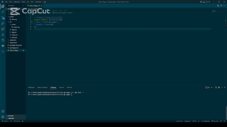Open the Manage gear icon
The height and width of the screenshot is (127, 227).
3,117
